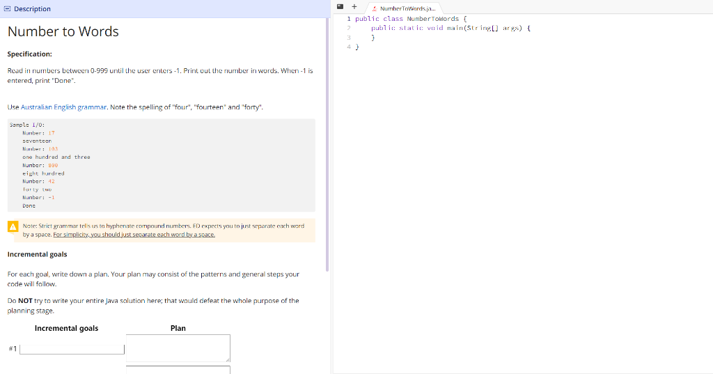
Task: Click the 'Incremental goals' column header
Action: (x=66, y=328)
